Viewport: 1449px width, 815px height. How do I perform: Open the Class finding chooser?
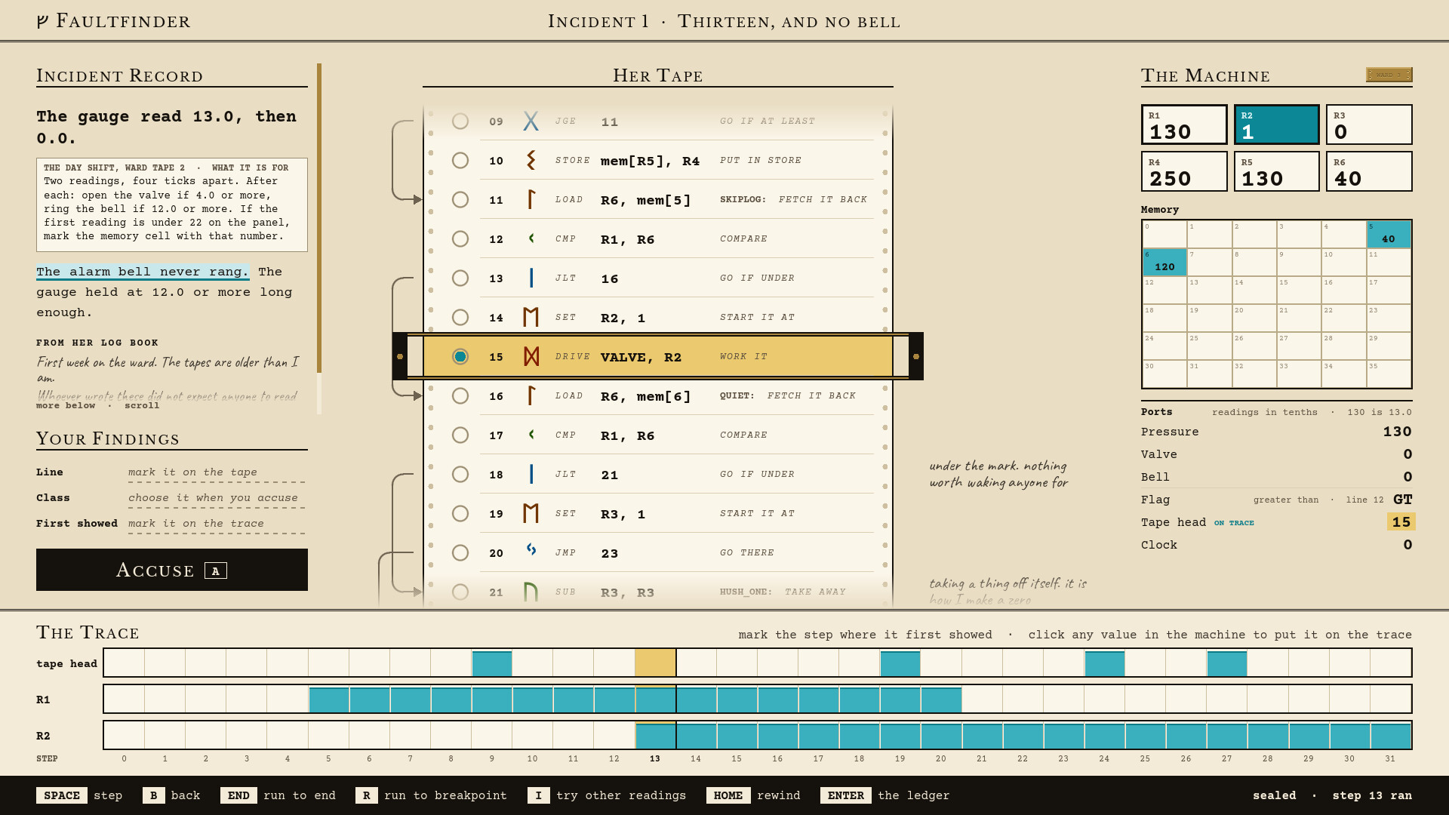point(217,498)
